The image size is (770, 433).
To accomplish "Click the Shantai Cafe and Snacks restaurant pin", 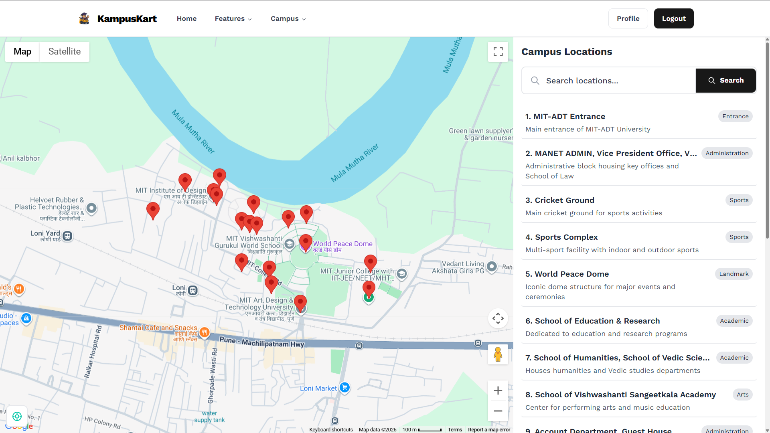I will pos(205,332).
